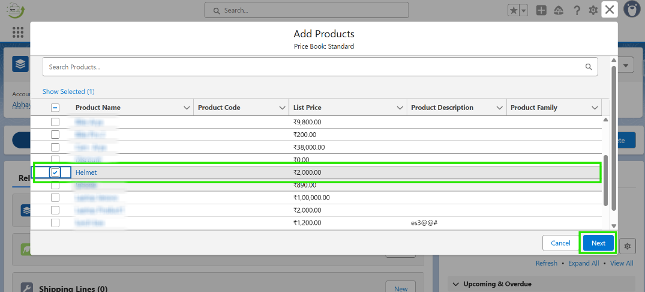Open the favorites list dropdown arrow
645x292 pixels.
(x=524, y=10)
